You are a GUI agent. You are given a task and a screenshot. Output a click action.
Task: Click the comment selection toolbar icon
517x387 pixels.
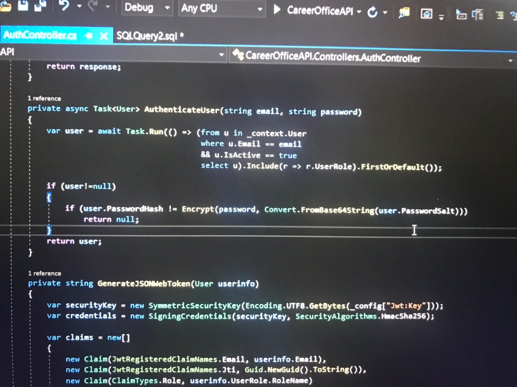point(500,15)
